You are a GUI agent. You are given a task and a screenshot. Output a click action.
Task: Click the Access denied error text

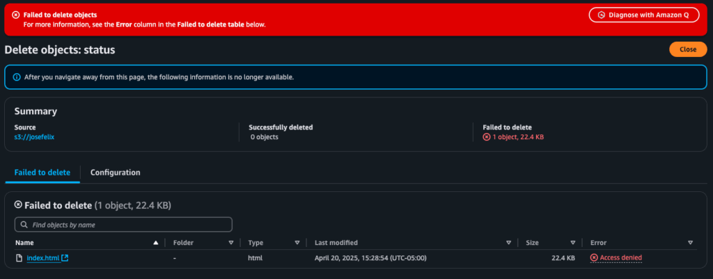point(620,258)
